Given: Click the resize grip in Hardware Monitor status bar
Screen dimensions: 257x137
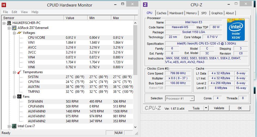Looking at the screenshot, I should point(136,133).
